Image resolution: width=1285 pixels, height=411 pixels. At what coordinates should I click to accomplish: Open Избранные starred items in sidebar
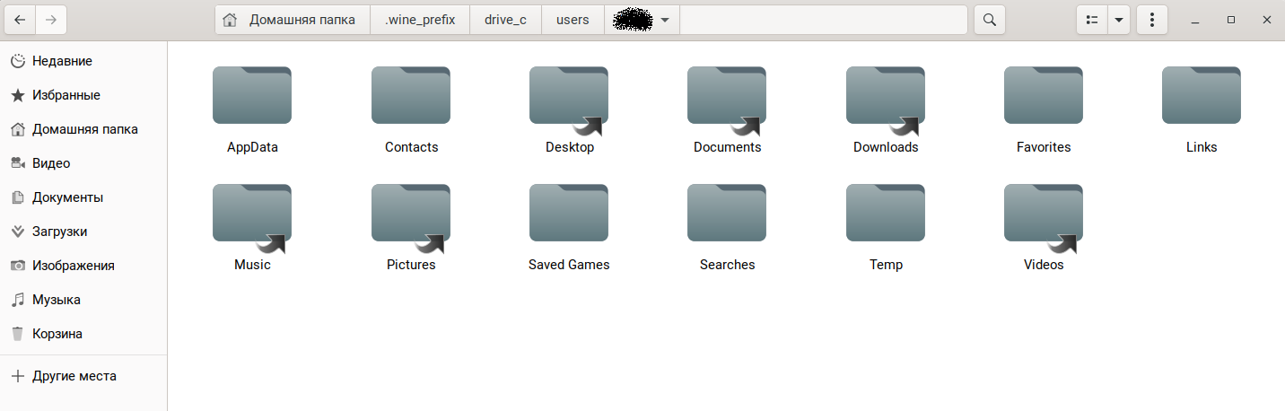(66, 95)
